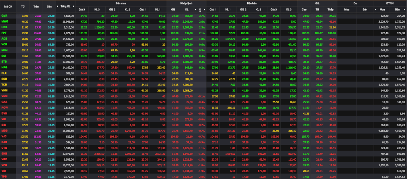Click the Dư Mua column header
This screenshot has height=179, width=407.
pos(346,10)
